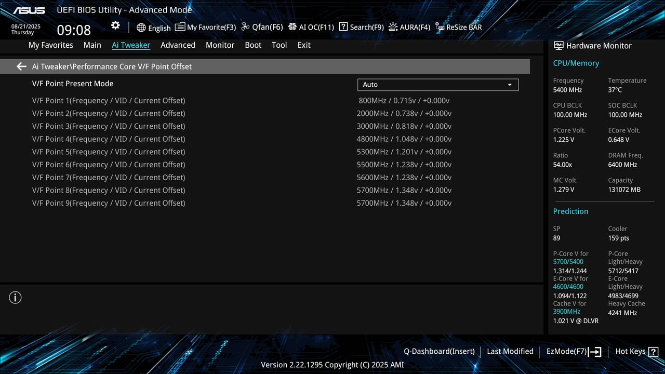Screen dimensions: 665x374
Task: Switch to the Monitor tab
Action: 220,45
